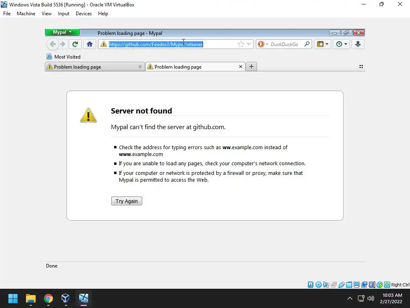
Task: Close the second Problem loading page tab
Action: pos(241,67)
